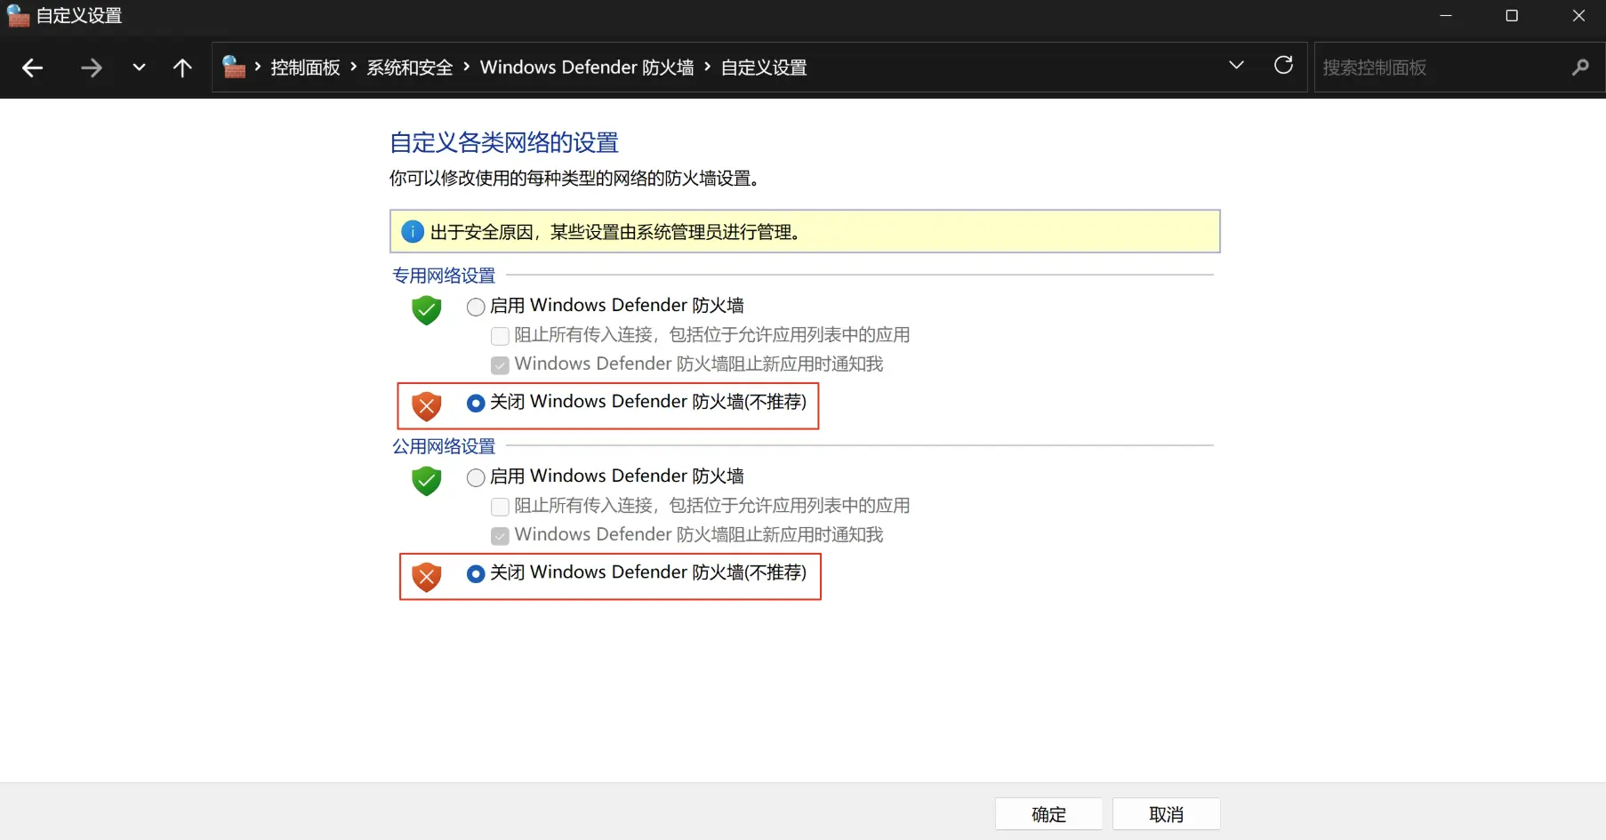
Task: Expand the chevron after 控制面板 breadcrumb
Action: (x=354, y=67)
